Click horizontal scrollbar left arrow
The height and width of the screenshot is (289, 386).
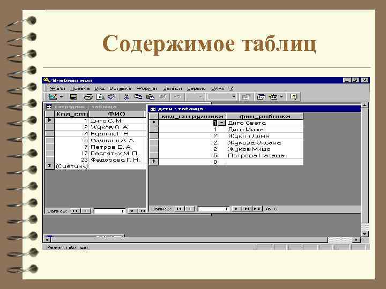(x=47, y=239)
